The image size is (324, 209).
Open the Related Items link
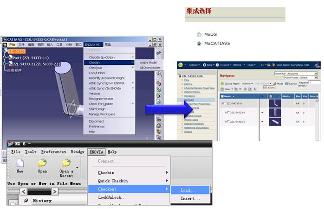[192, 92]
